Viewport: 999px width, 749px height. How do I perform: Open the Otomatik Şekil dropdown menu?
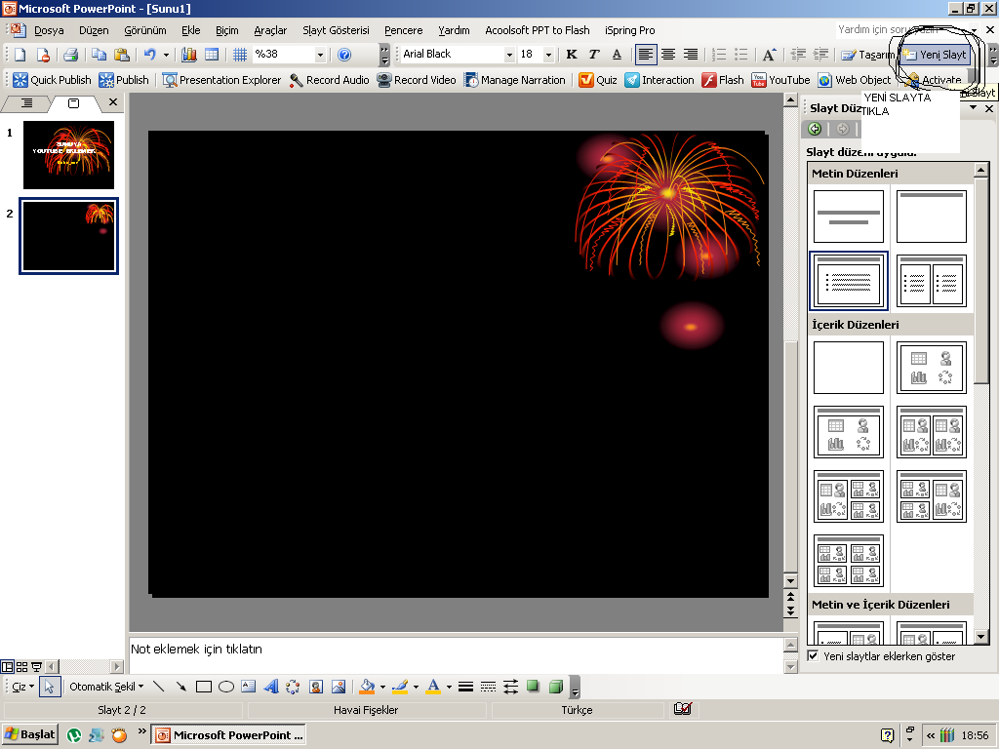click(105, 687)
